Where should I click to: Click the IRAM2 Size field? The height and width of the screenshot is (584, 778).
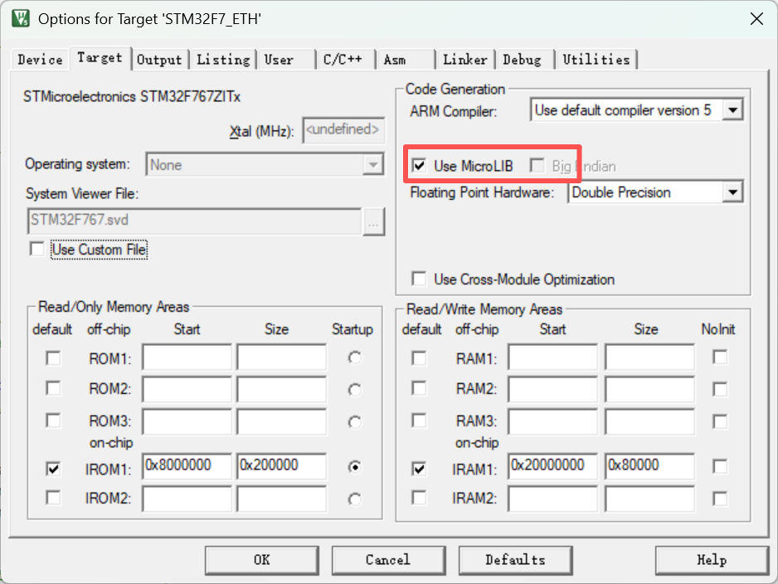coord(649,499)
